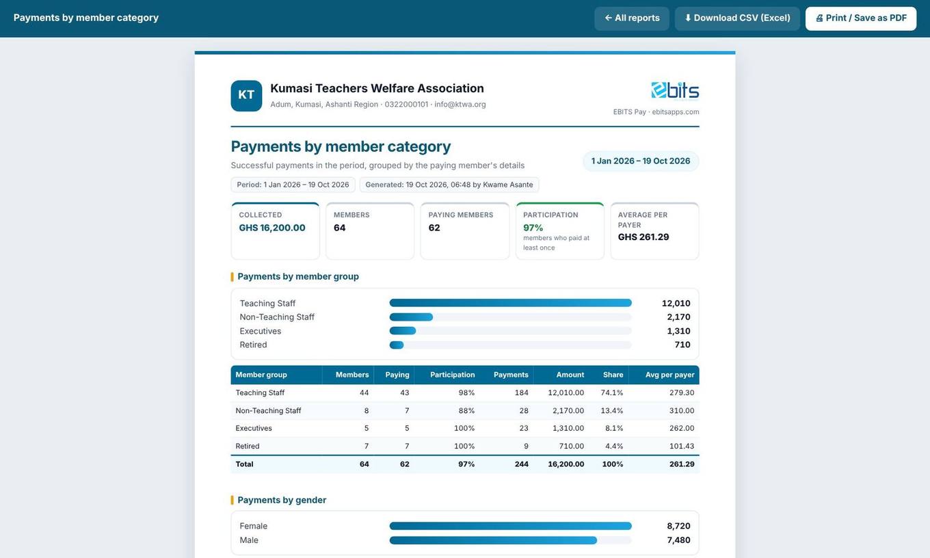
Task: Click the Share column header
Action: (609, 375)
